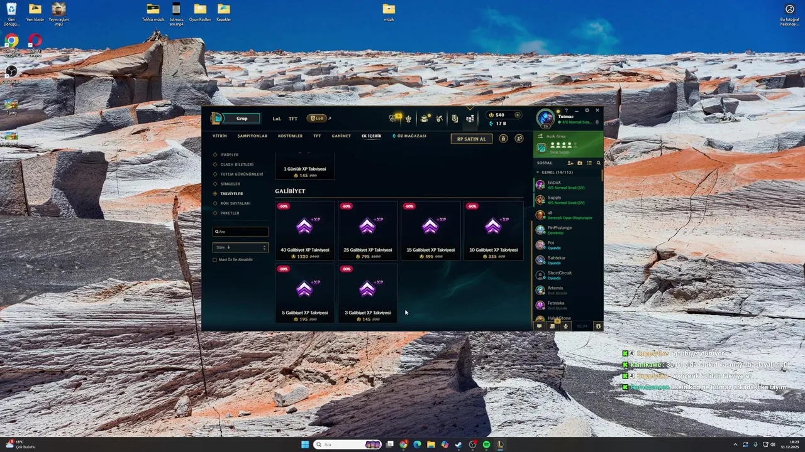Click the RP SATIN AL button
The width and height of the screenshot is (805, 452).
[472, 139]
